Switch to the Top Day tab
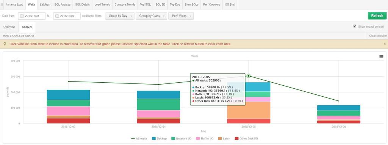Viewport: 388px width, 145px height. click(x=175, y=5)
